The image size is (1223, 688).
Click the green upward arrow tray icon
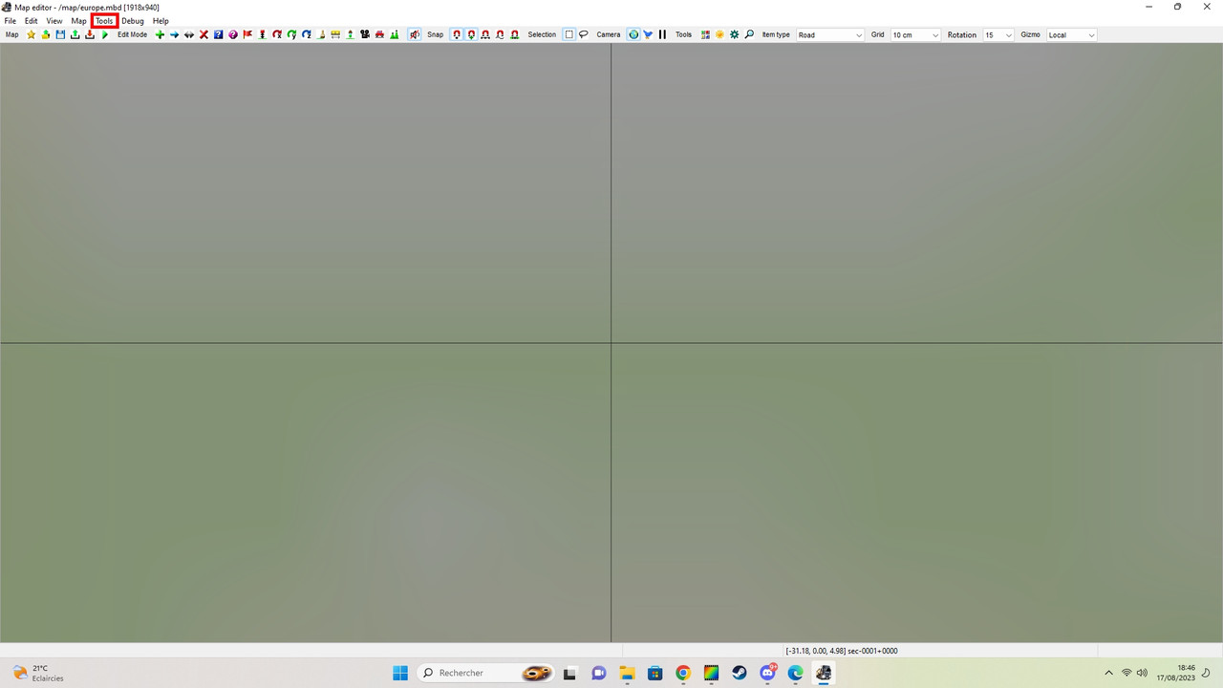coord(75,34)
